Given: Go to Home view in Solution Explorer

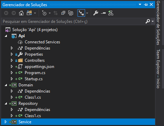Looking at the screenshot, I should coord(21,13).
